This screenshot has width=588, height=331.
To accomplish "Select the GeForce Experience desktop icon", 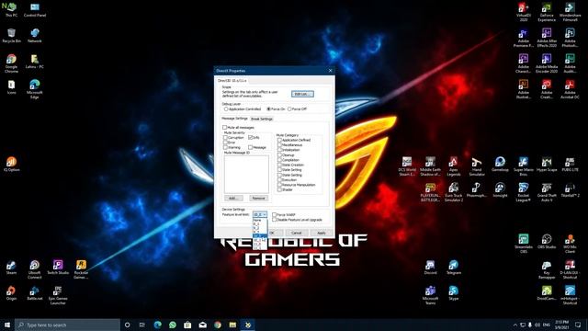I will click(x=547, y=12).
